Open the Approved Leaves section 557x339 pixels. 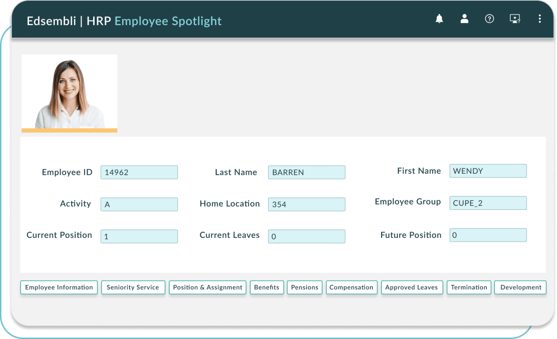(x=412, y=287)
